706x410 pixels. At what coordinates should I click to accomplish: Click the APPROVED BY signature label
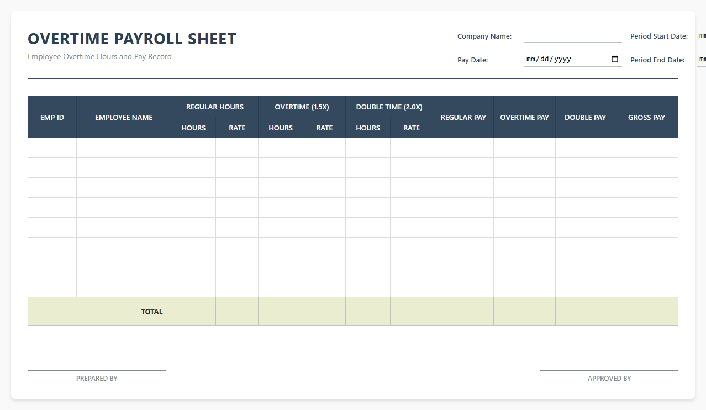[x=609, y=379]
